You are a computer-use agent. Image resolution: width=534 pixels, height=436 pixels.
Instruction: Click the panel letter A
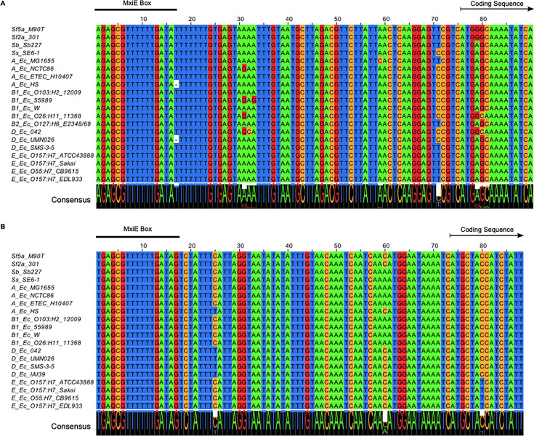click(3, 3)
